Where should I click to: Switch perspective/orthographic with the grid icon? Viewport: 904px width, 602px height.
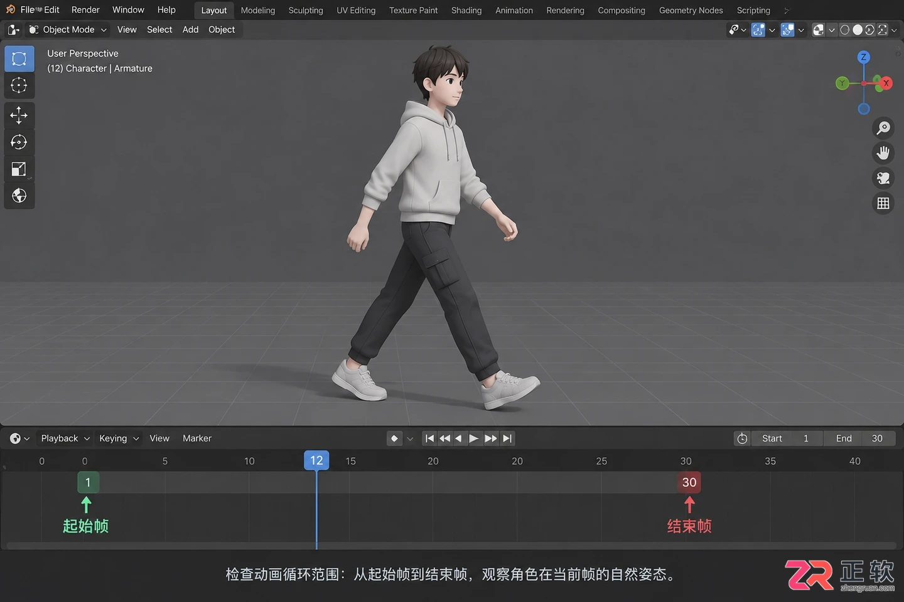[883, 203]
